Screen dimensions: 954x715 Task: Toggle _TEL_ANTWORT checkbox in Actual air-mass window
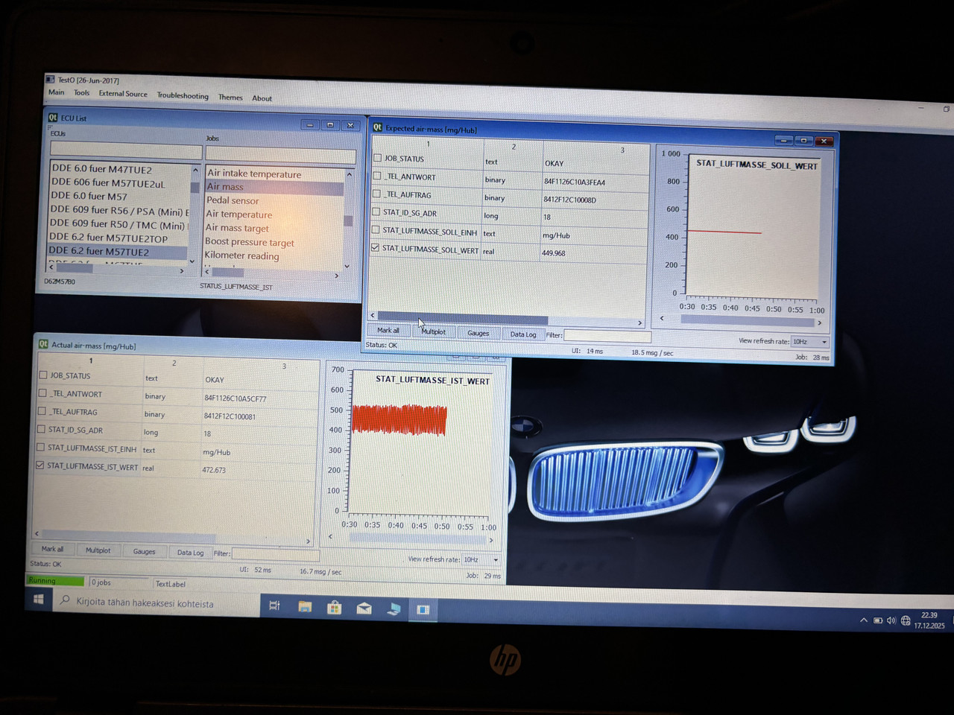tap(42, 393)
